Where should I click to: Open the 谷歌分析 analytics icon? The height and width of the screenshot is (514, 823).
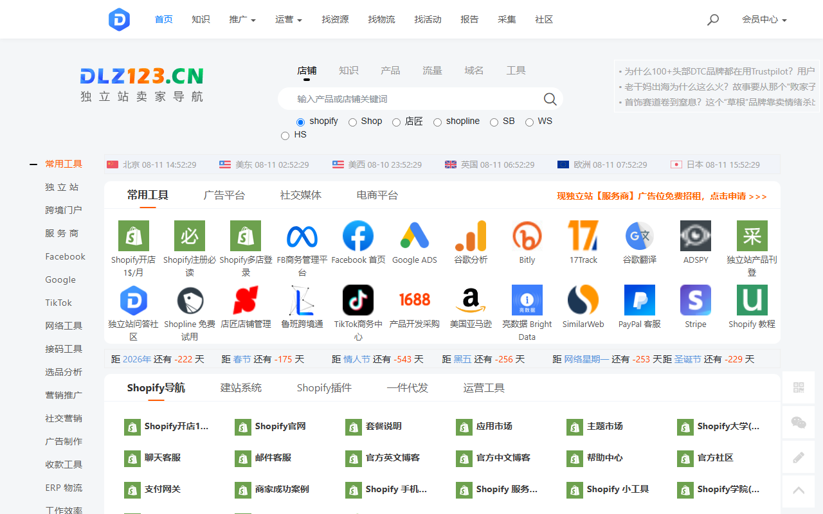tap(471, 236)
